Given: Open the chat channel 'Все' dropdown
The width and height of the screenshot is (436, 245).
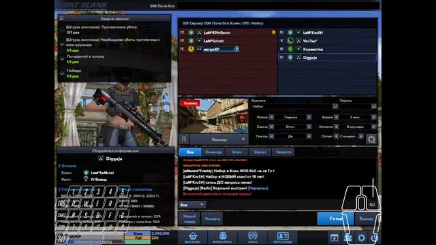Looking at the screenshot, I should (192, 205).
